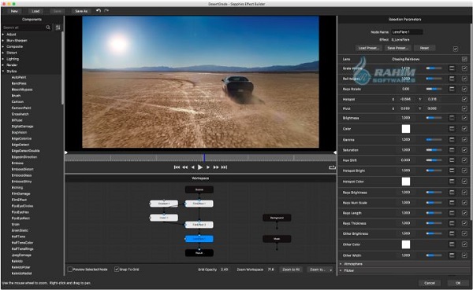473x290 pixels.
Task: Adjust the Gamma slider
Action: click(434, 140)
